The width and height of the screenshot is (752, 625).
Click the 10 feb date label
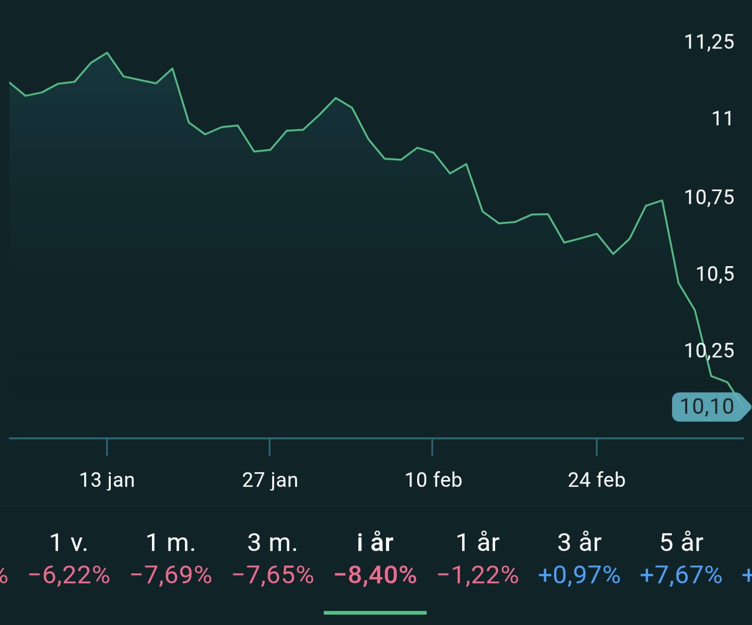coord(433,480)
